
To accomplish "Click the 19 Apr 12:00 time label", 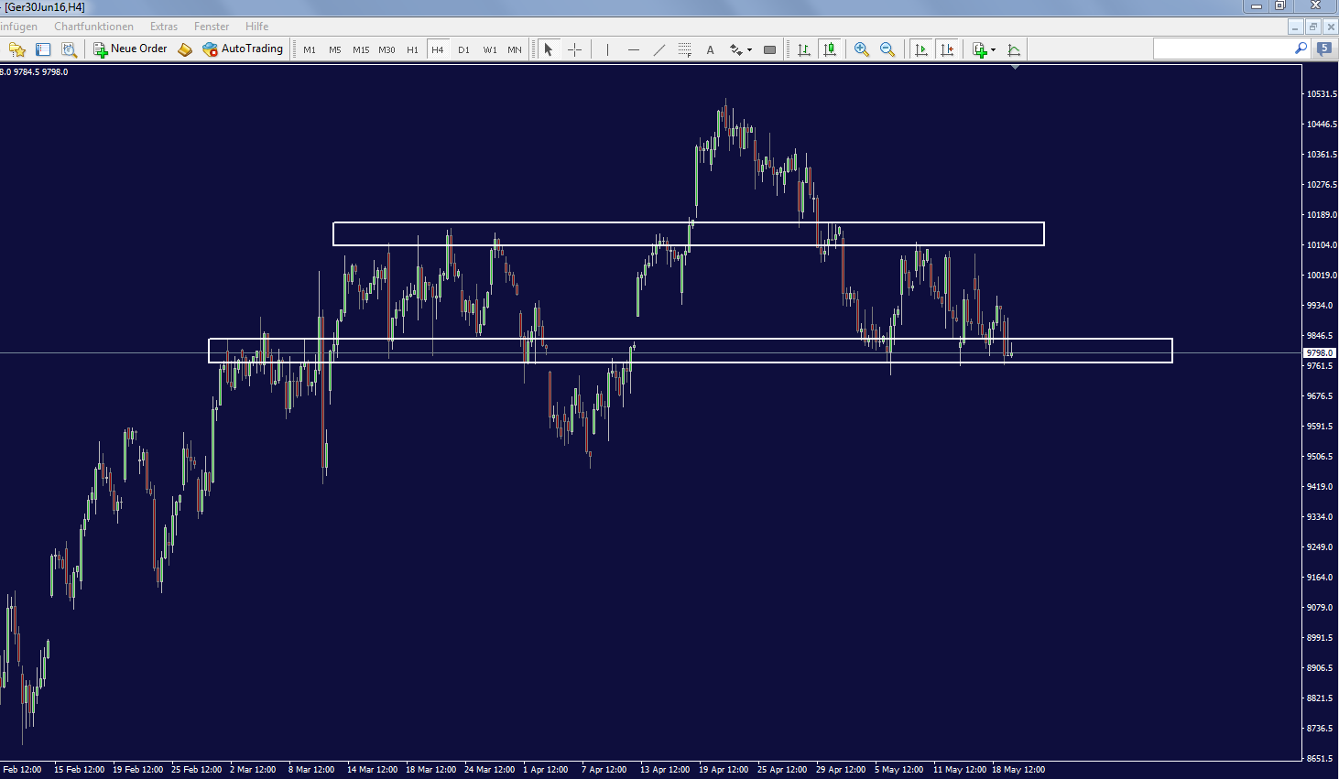I will pos(724,770).
